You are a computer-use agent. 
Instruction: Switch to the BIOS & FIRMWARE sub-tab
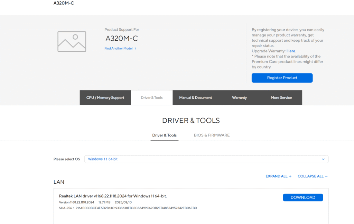pos(212,135)
